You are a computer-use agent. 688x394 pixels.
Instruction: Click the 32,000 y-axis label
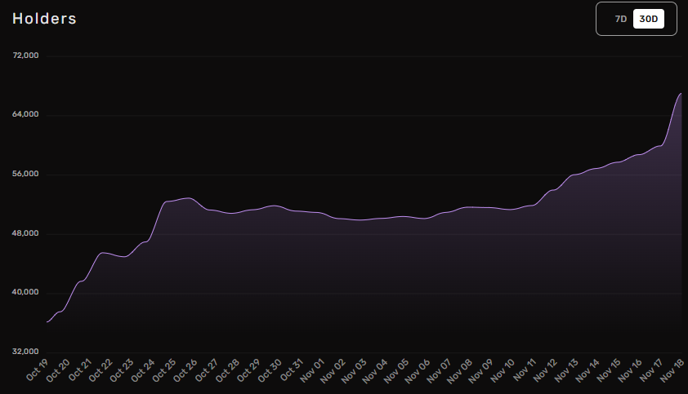tap(26, 352)
